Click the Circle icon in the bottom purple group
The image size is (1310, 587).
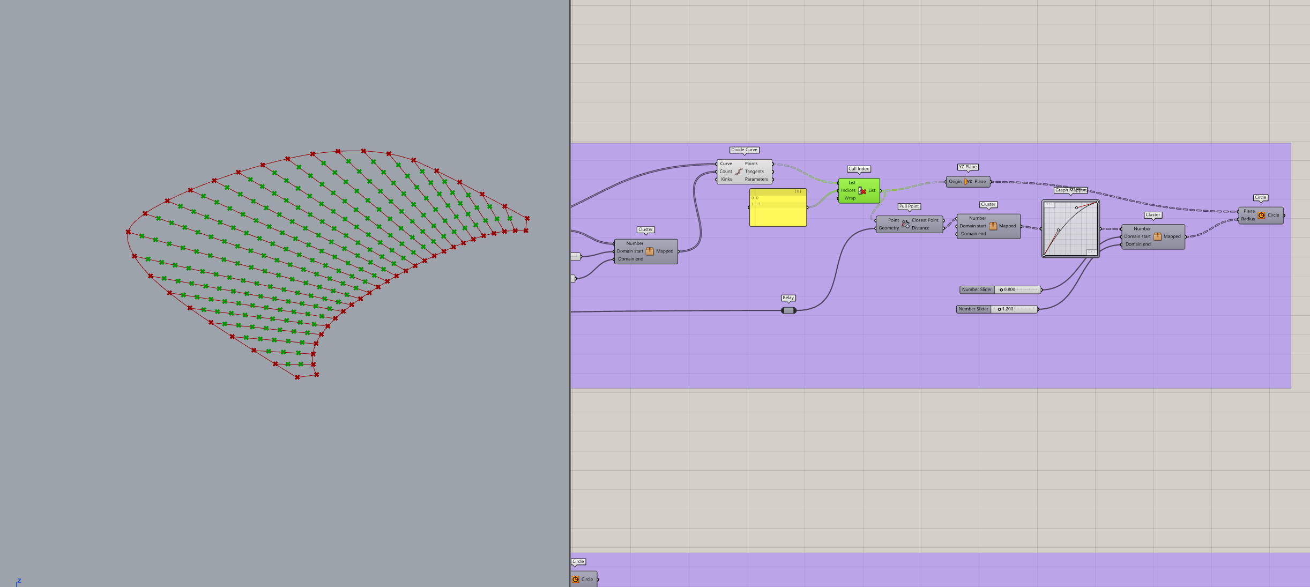coord(576,579)
